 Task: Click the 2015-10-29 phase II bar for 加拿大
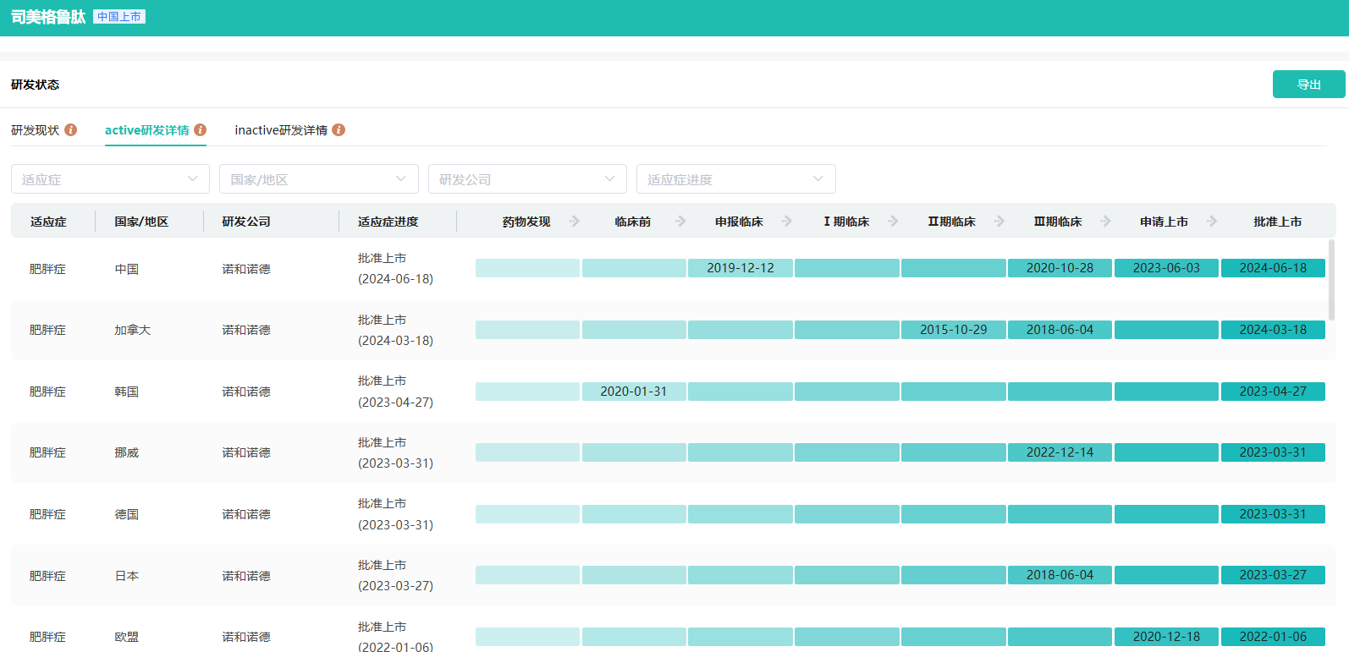click(953, 330)
